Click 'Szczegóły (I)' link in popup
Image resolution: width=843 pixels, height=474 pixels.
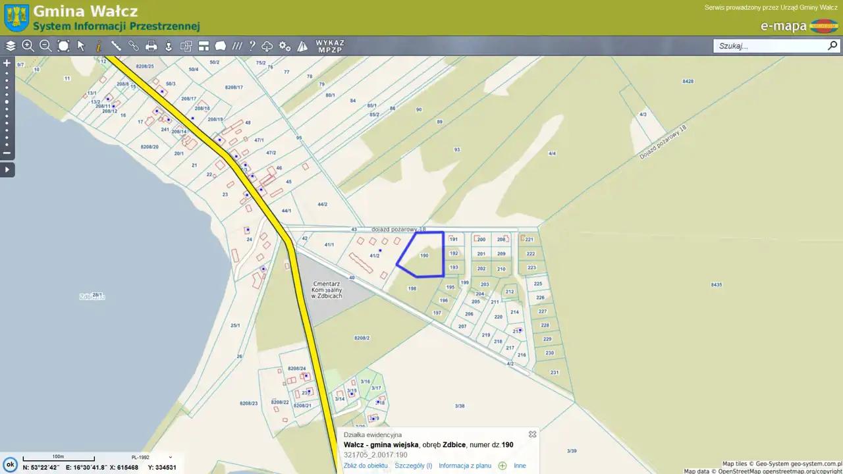[413, 465]
